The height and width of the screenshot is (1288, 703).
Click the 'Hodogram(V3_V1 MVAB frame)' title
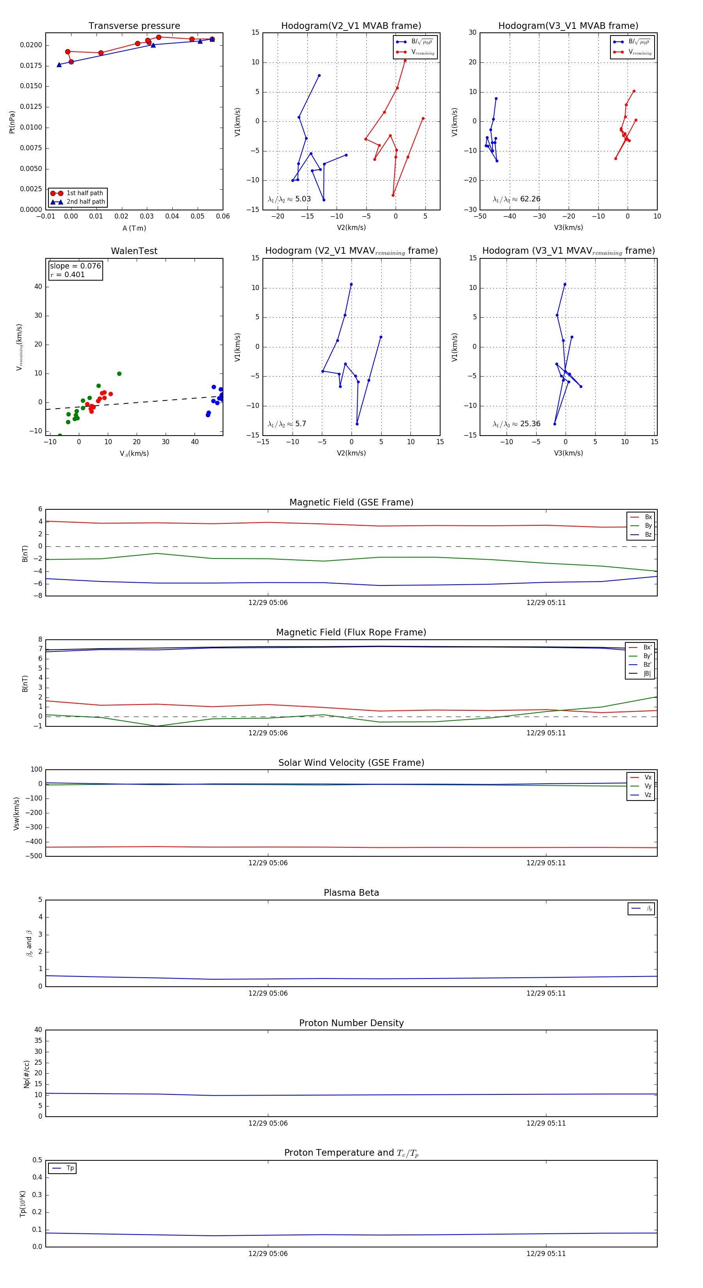coord(568,26)
